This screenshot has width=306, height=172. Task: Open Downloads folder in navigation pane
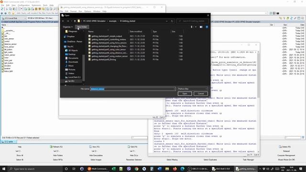pyautogui.click(x=73, y=62)
